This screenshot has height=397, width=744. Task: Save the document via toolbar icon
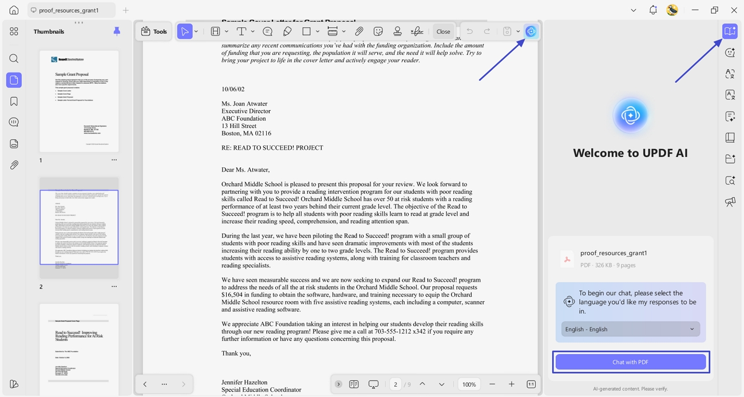point(507,31)
